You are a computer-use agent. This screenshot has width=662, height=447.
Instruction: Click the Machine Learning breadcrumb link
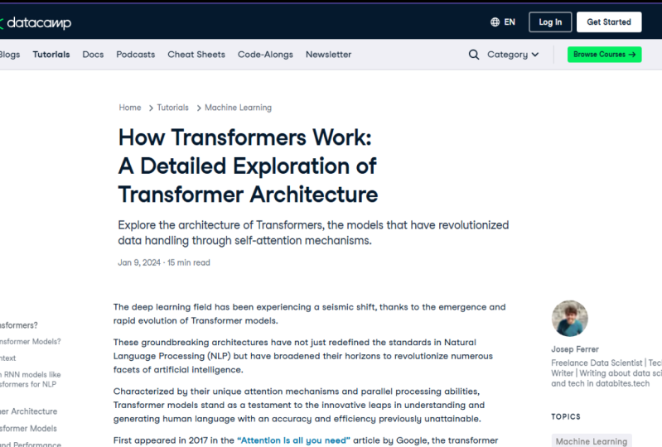(x=238, y=108)
